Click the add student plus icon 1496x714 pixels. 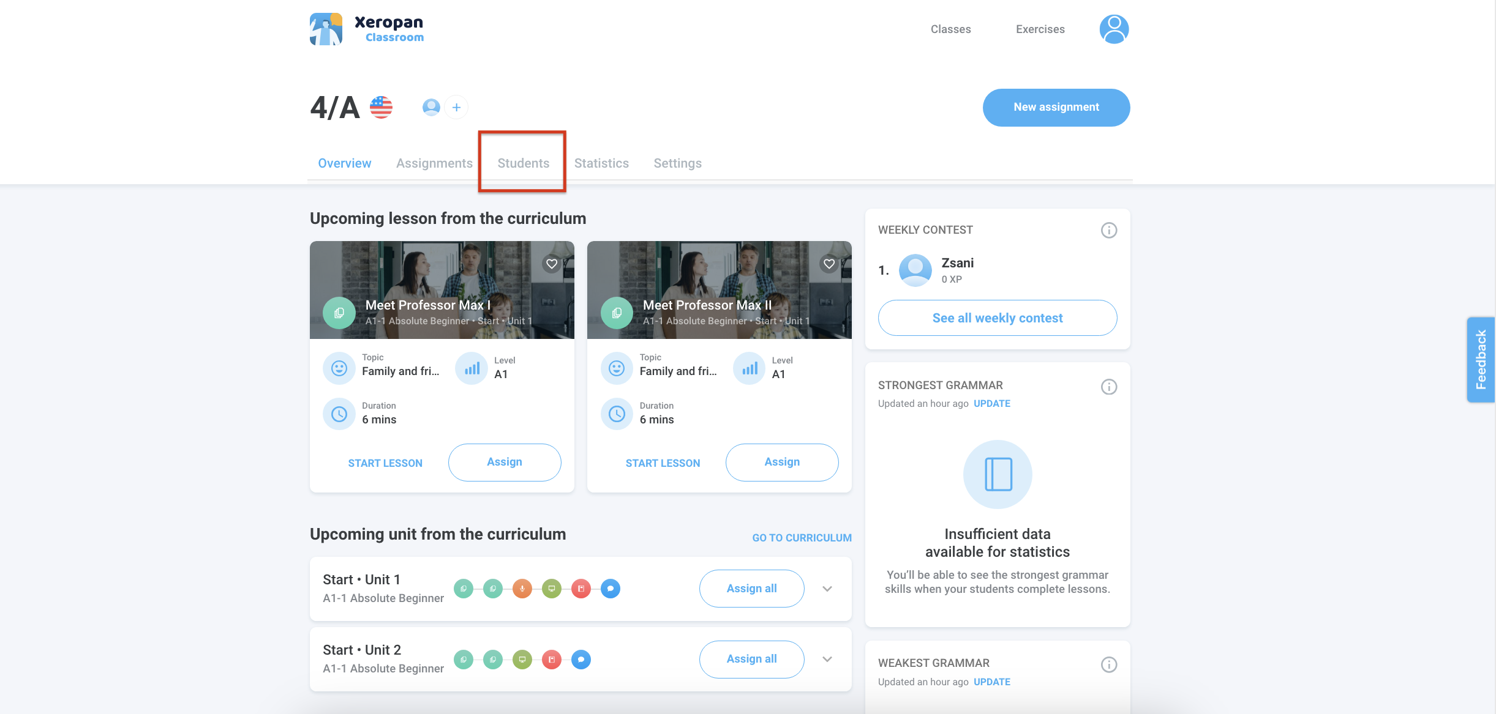click(456, 108)
